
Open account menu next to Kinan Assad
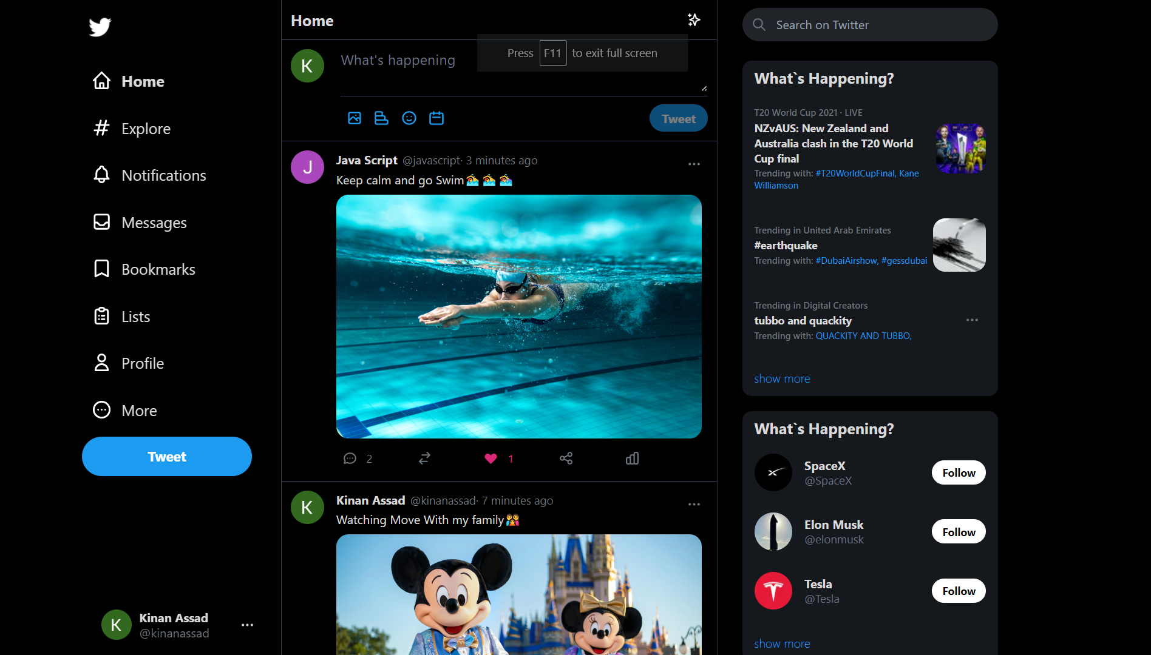tap(247, 625)
